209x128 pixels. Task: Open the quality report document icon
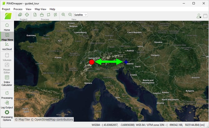click(x=35, y=15)
